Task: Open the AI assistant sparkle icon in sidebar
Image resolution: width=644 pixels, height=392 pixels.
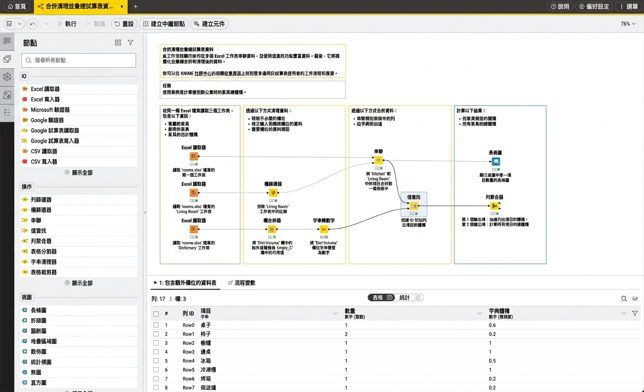Action: tap(7, 95)
